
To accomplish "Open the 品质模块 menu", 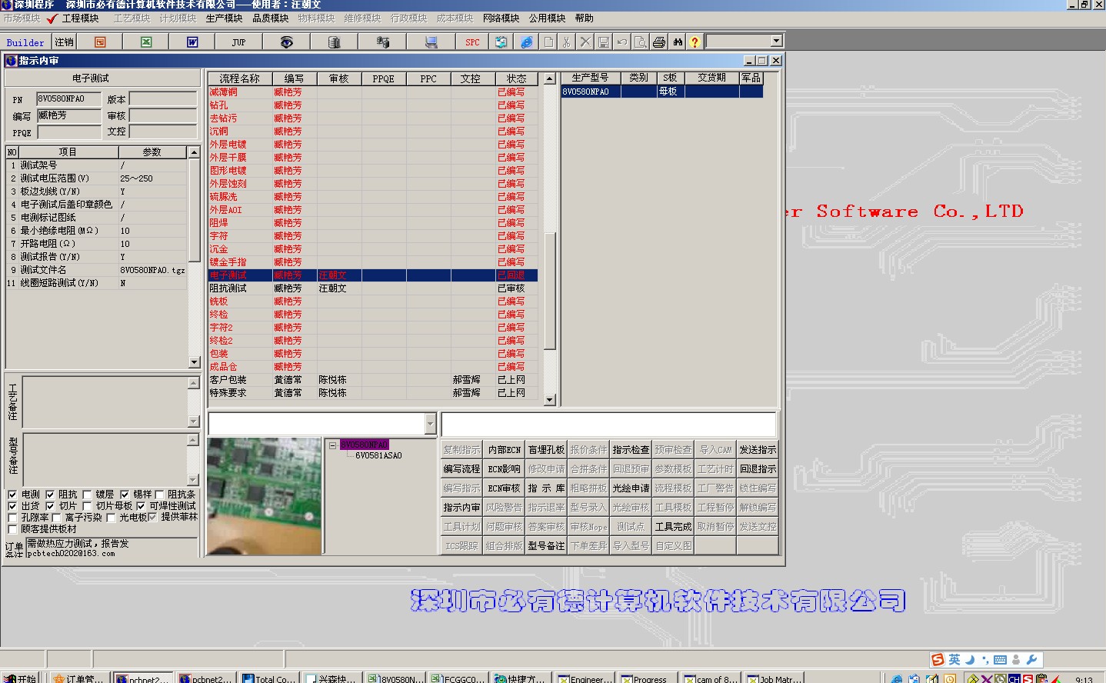I will point(270,18).
